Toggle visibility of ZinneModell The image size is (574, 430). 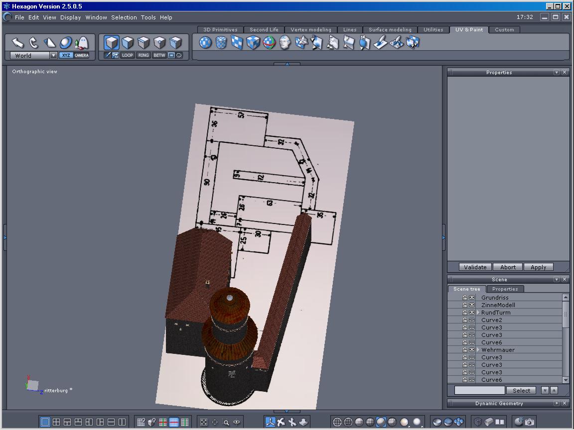click(x=471, y=305)
